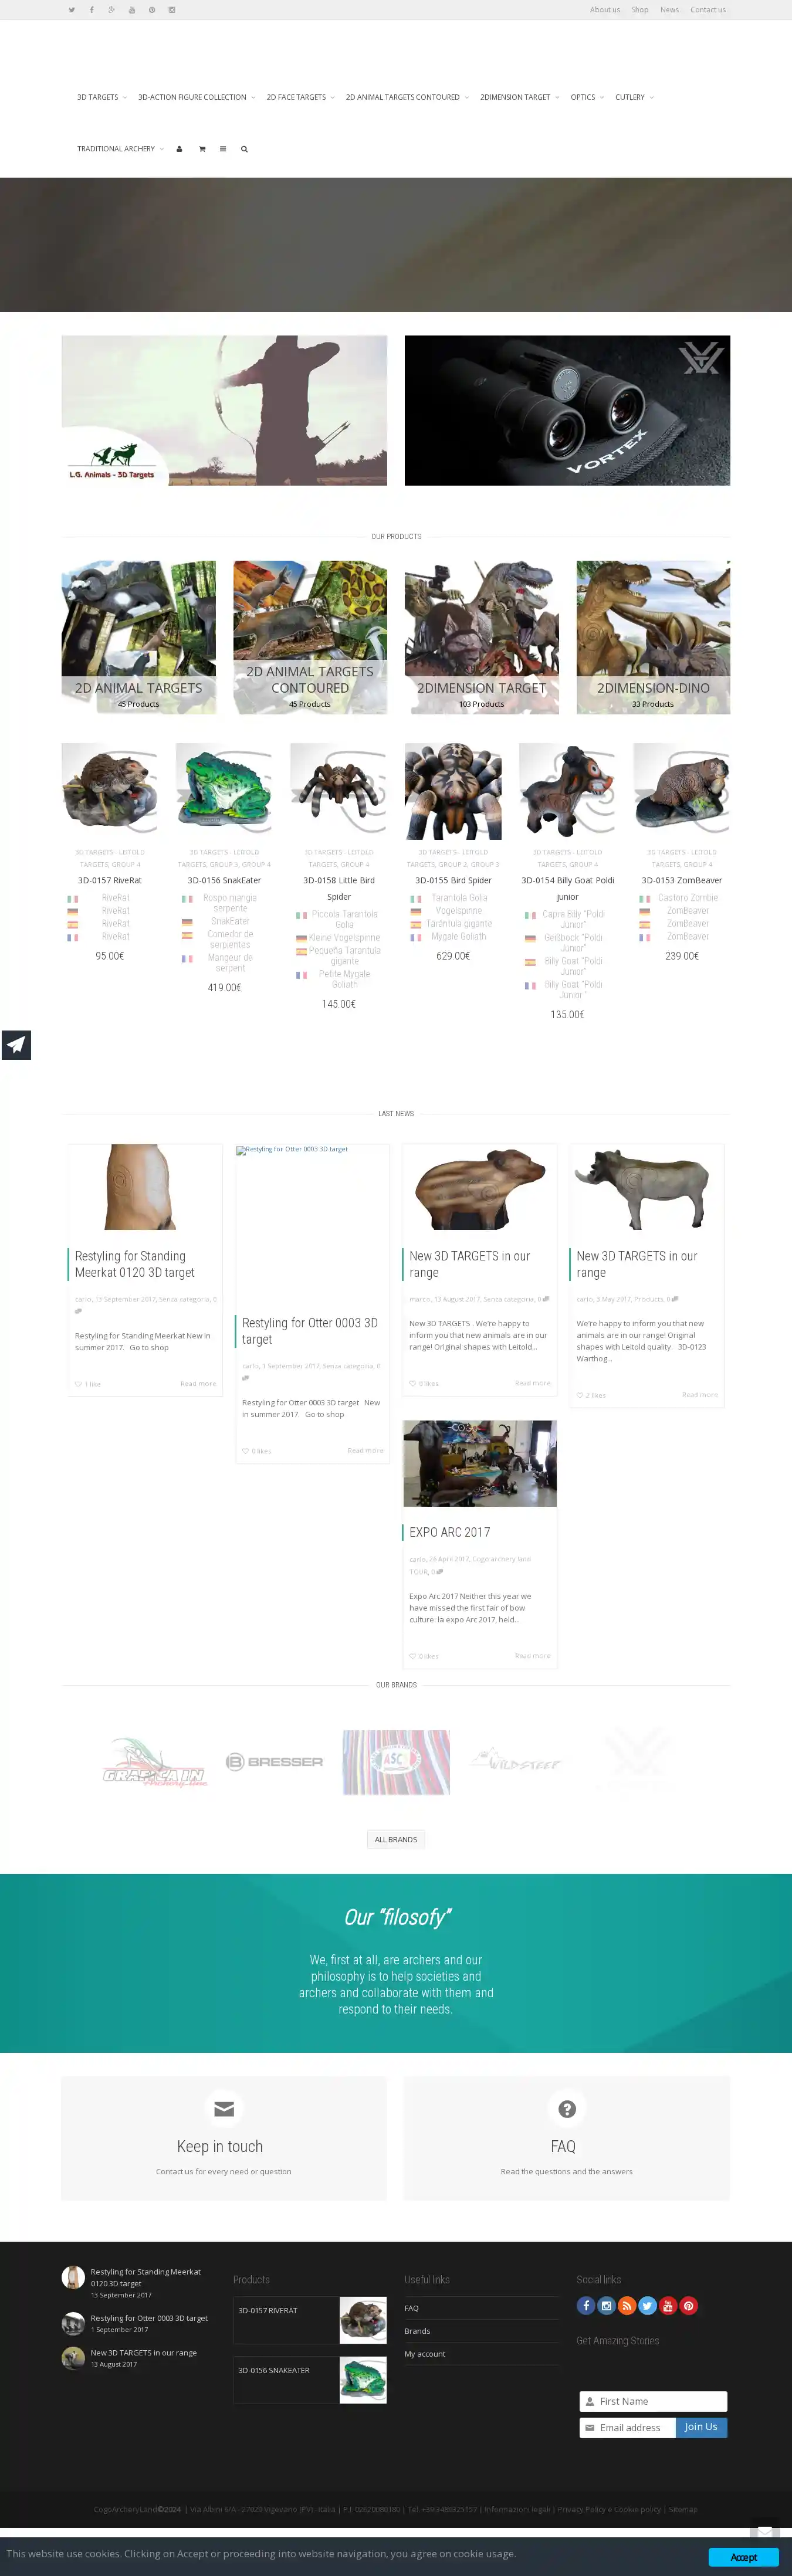Screen dimensions: 792x2576
Task: Open the shopping cart icon
Action: point(202,149)
